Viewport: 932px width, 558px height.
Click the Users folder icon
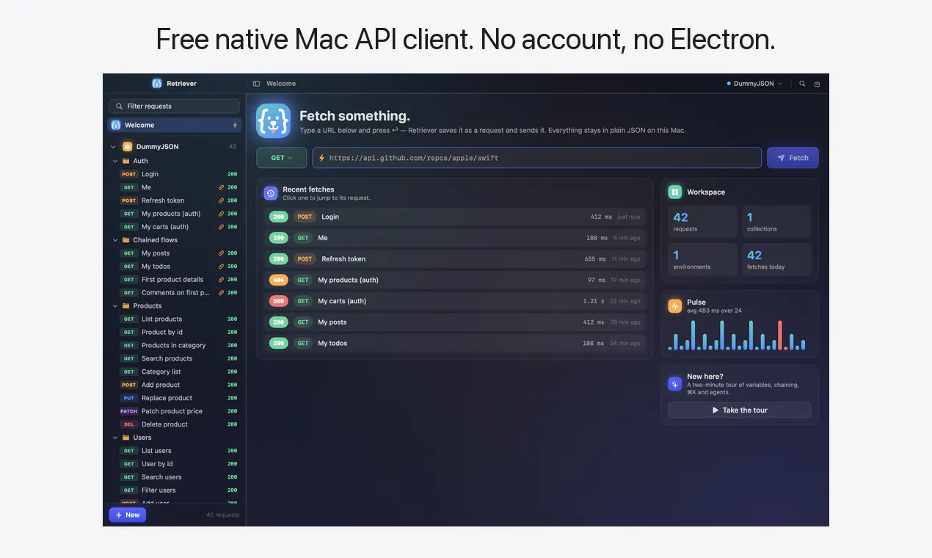pyautogui.click(x=125, y=438)
